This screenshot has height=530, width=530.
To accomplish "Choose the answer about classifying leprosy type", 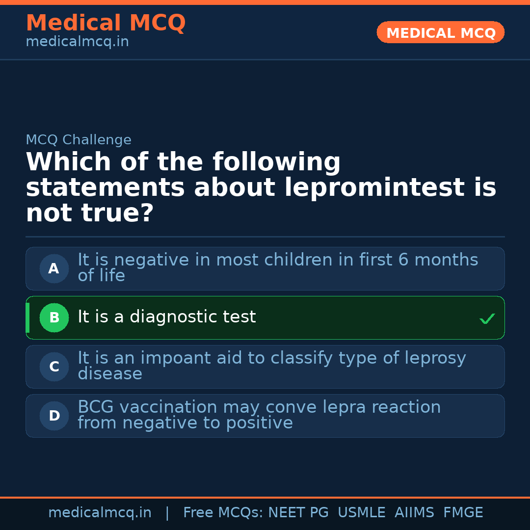I will (x=271, y=366).
